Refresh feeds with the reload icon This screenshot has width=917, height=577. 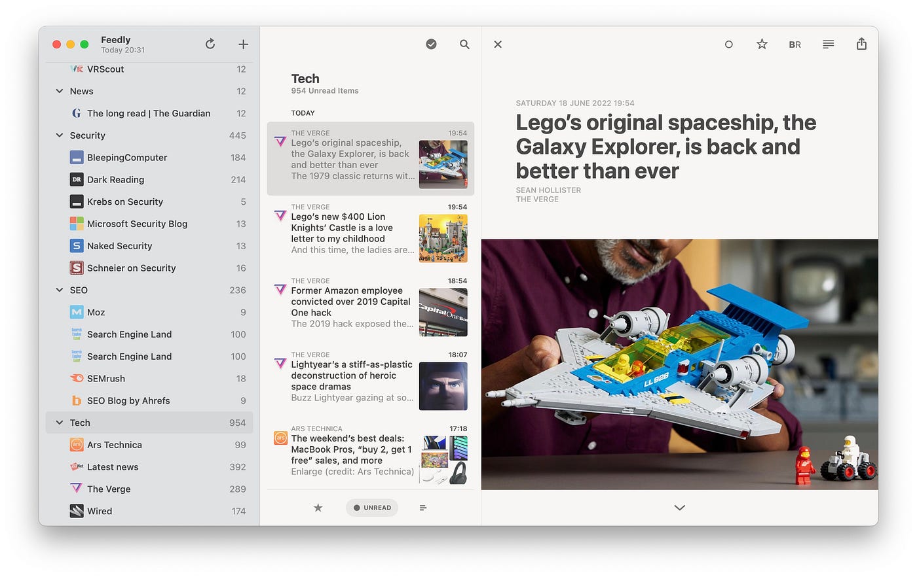210,44
